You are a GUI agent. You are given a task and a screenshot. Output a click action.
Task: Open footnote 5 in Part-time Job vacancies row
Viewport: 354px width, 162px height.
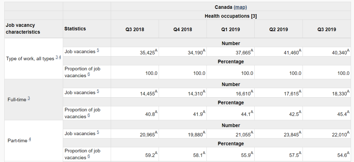[98, 133]
